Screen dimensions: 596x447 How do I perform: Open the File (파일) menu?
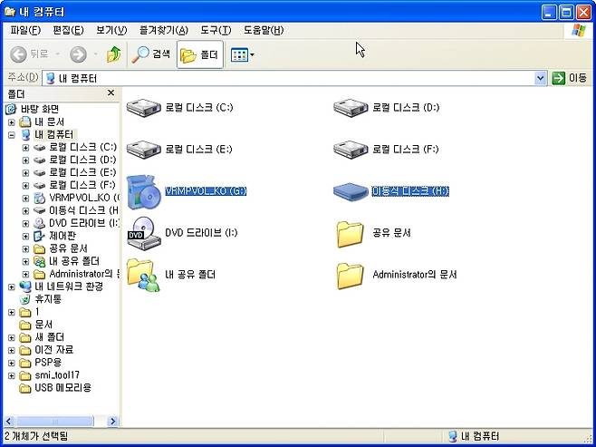pos(24,30)
